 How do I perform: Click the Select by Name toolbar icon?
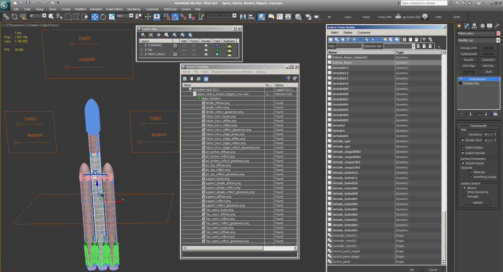pos(59,16)
